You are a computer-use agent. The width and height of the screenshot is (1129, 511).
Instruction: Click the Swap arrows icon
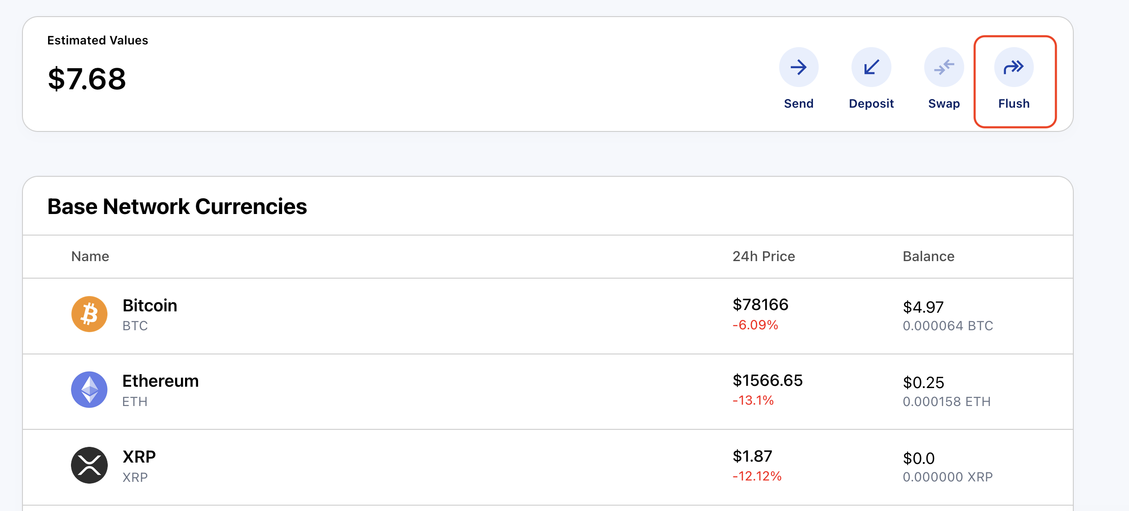pyautogui.click(x=944, y=67)
